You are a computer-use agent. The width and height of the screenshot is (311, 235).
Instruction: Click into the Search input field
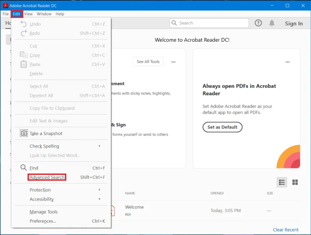[212, 23]
